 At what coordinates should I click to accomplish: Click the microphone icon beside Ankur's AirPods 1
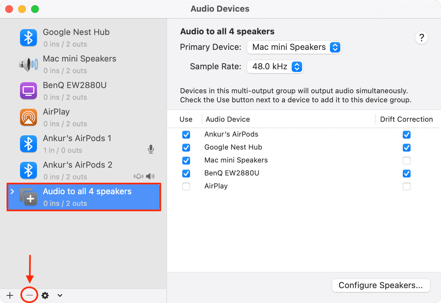coord(151,149)
